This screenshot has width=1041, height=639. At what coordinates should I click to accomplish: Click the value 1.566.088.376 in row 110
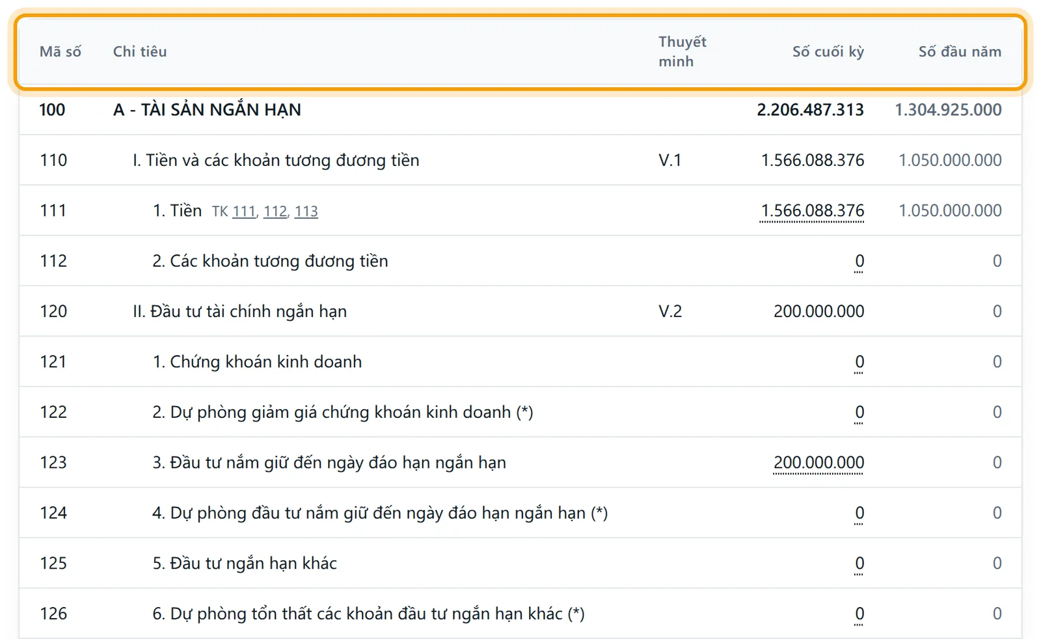click(x=813, y=161)
